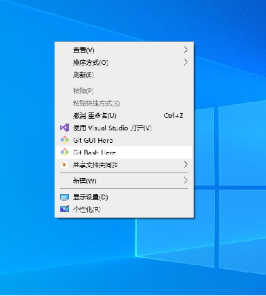
Task: Select the greyed 粘贴(P) entry
Action: coord(124,91)
